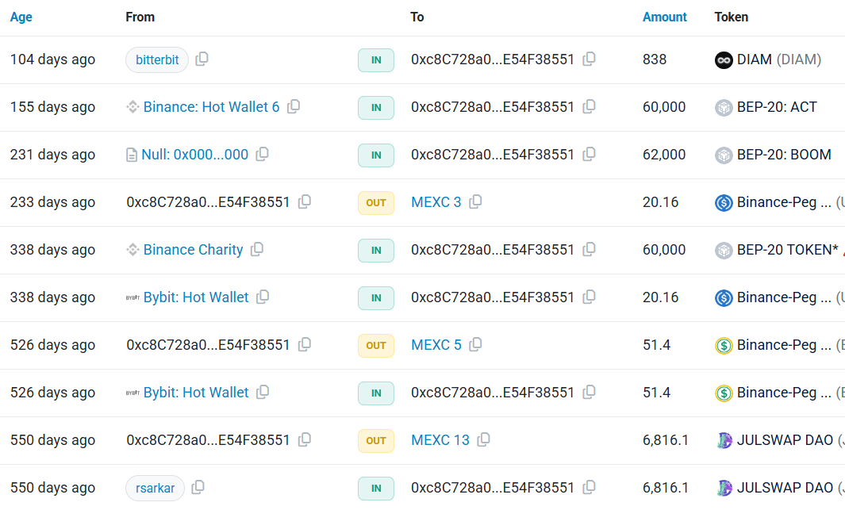
Task: Open the BEP-20 TOKEN* token page
Action: tap(787, 250)
